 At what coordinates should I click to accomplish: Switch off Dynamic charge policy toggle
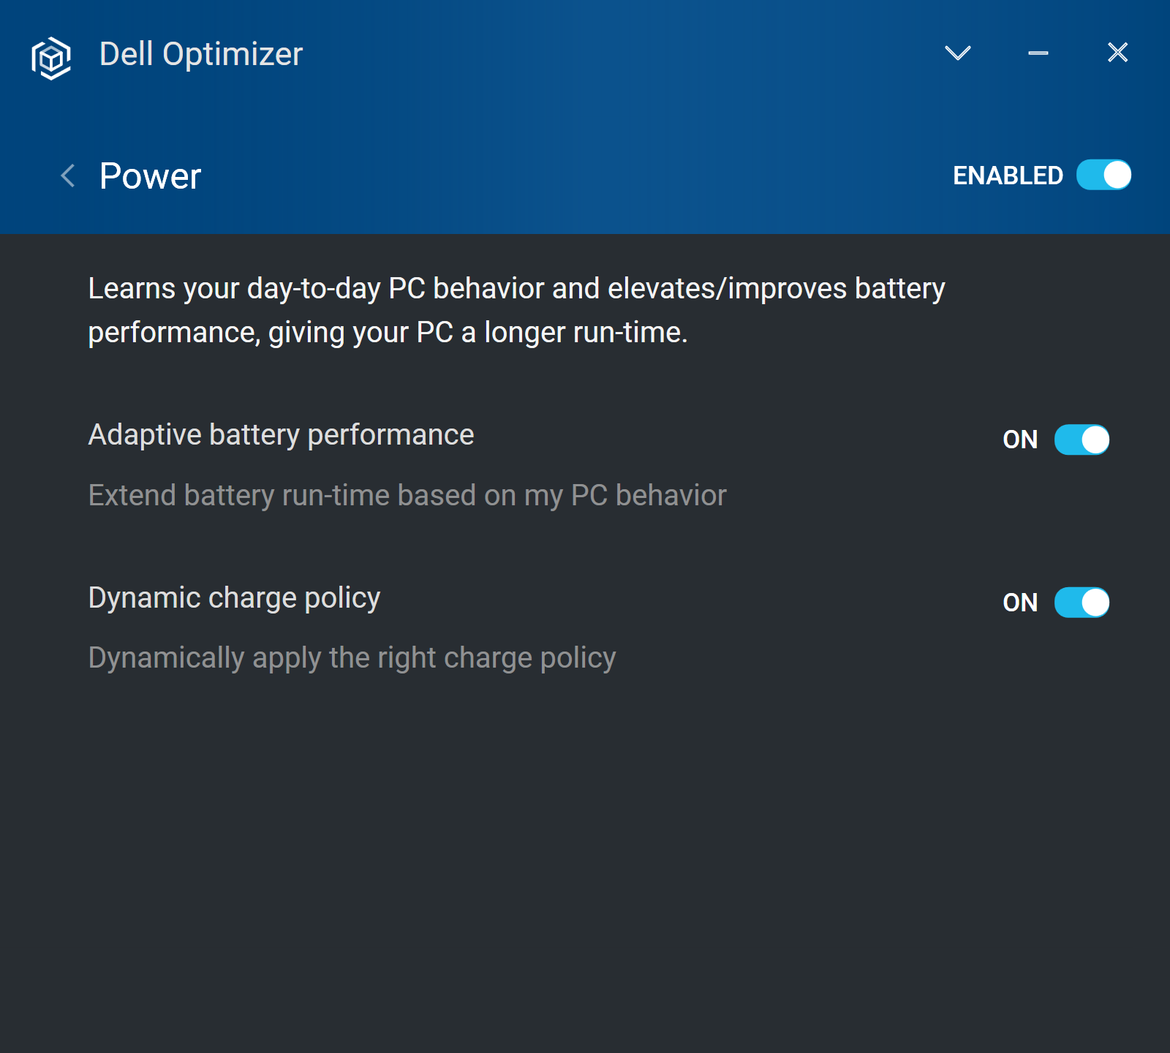(x=1082, y=603)
